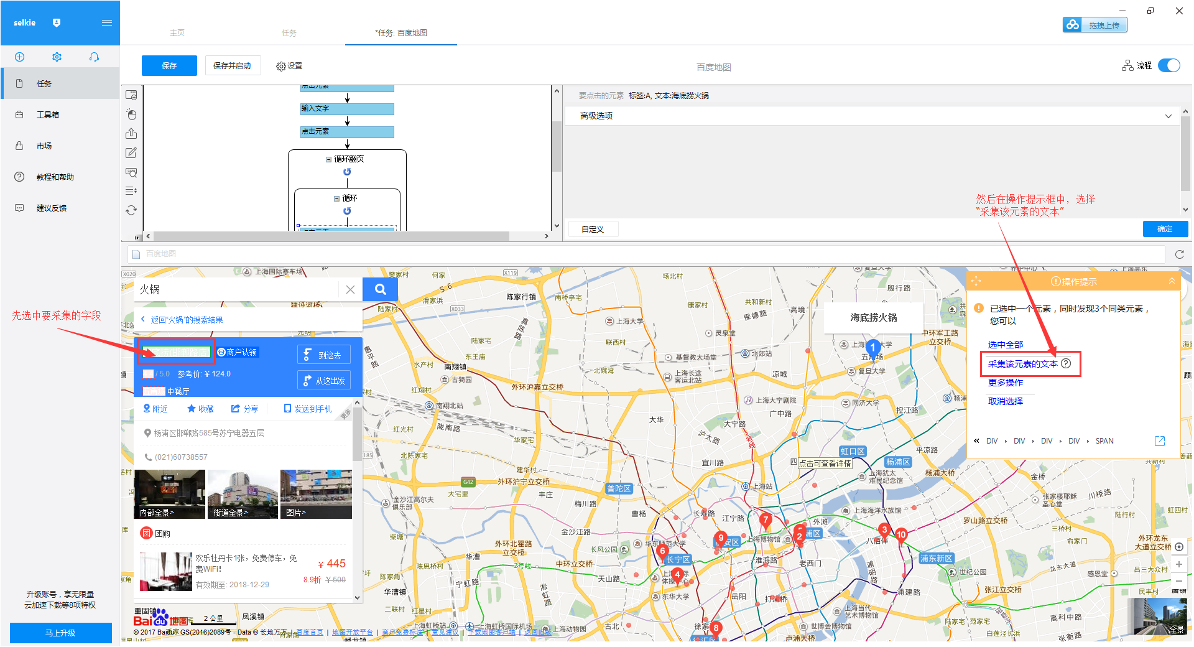Click the 从这出发 route button
Image resolution: width=1194 pixels, height=647 pixels.
pyautogui.click(x=324, y=380)
